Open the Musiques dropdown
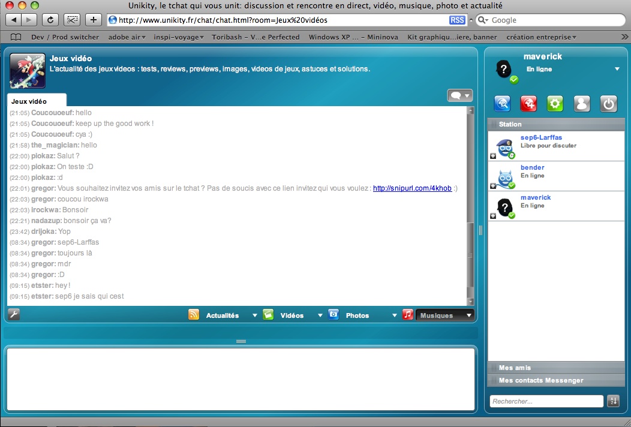Screen dimensions: 631x427 pyautogui.click(x=445, y=315)
